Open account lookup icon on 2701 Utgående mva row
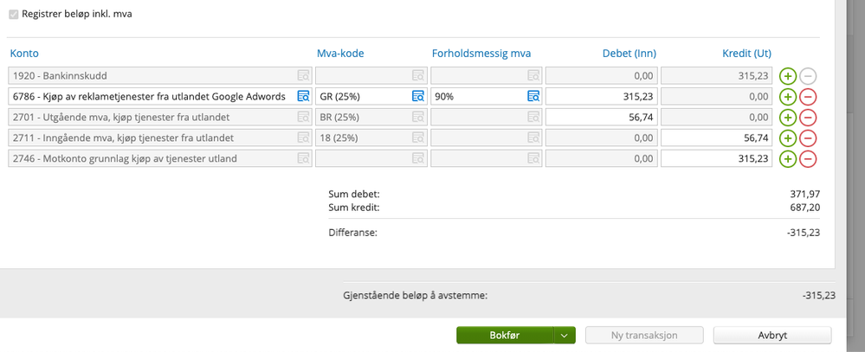865x352 pixels. (x=303, y=118)
